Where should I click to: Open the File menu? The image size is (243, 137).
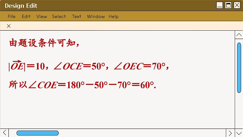click(12, 17)
